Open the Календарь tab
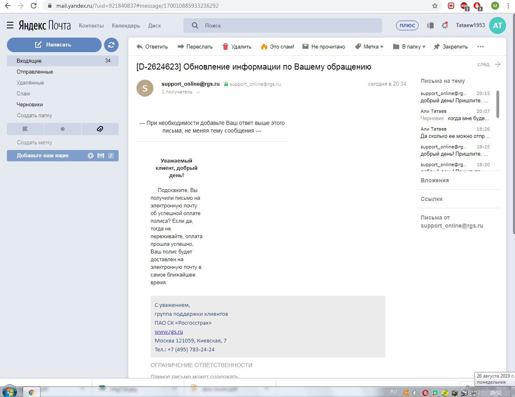The image size is (515, 397). [126, 25]
